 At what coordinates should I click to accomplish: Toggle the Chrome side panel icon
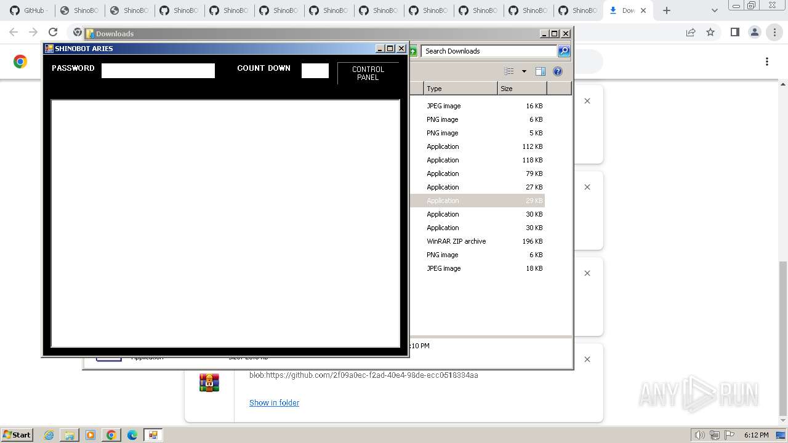[734, 33]
